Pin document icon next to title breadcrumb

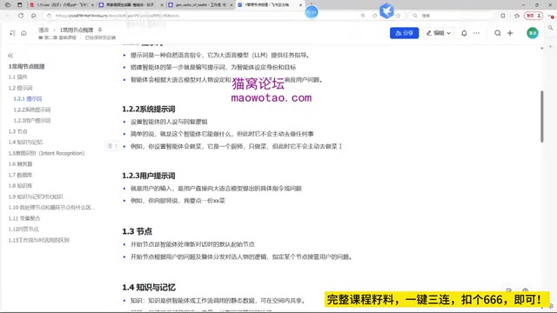(x=100, y=30)
